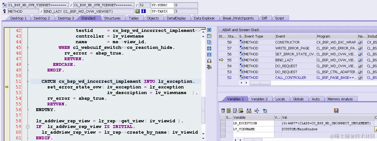Click the close tool icon beside the editor

(x=209, y=30)
